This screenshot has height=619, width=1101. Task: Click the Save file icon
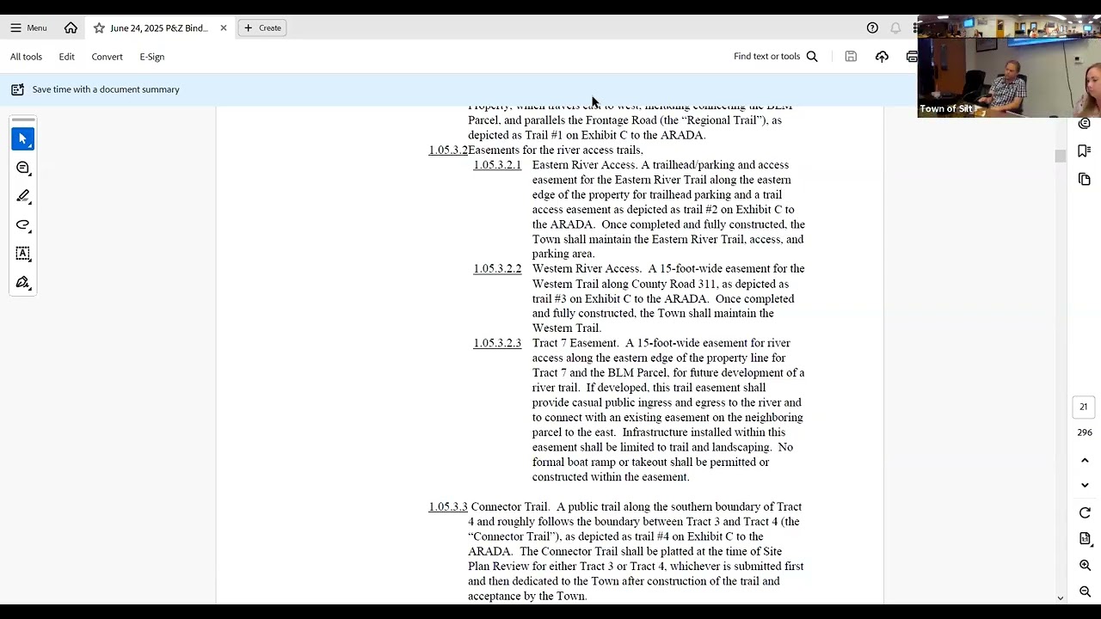click(851, 57)
